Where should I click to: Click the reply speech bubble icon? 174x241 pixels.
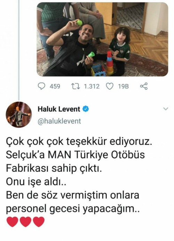click(x=41, y=86)
